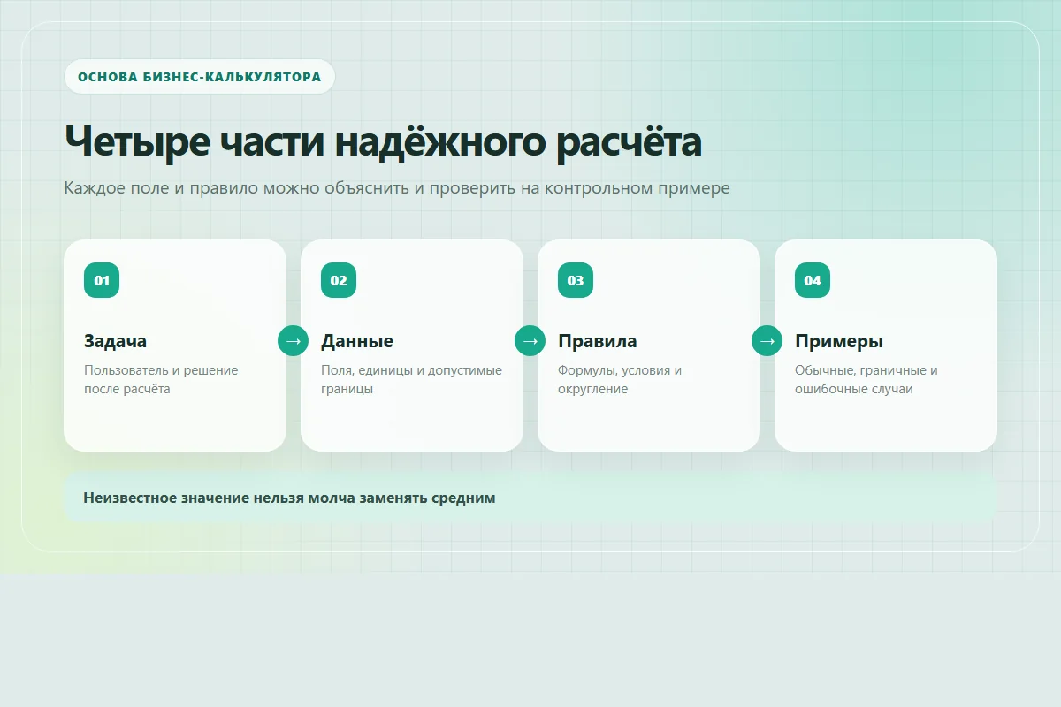Click text Пользователь и решение после расчёта
Image resolution: width=1061 pixels, height=707 pixels.
[161, 379]
